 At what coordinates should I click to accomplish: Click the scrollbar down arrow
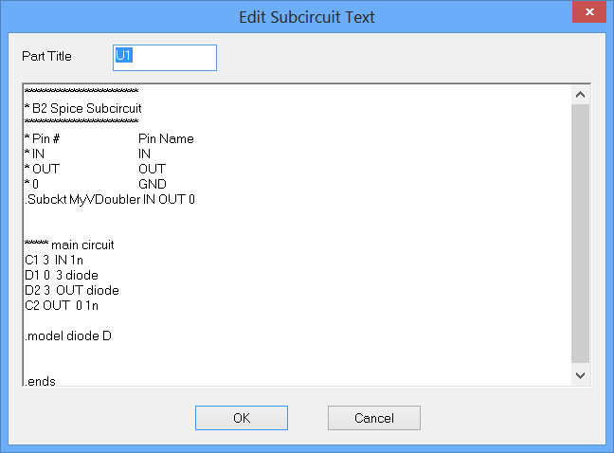coord(581,376)
